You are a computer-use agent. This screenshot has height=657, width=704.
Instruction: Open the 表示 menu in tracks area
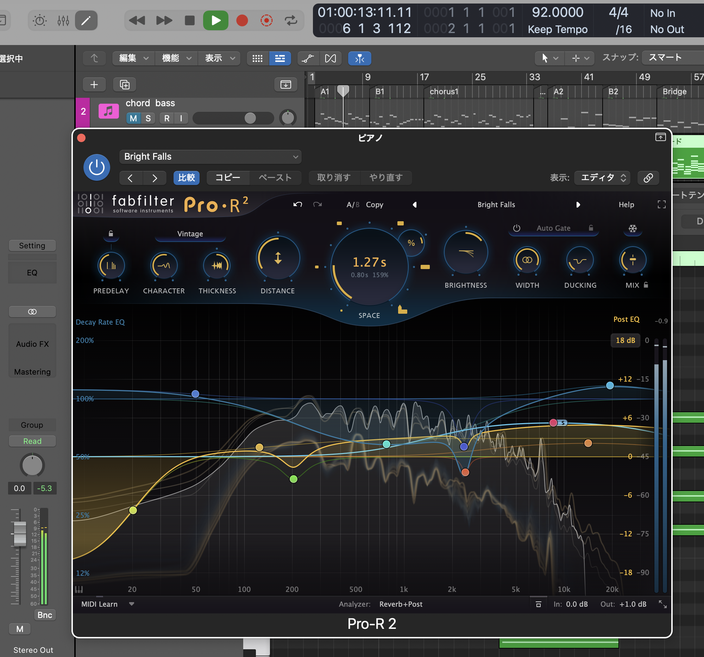tap(220, 58)
